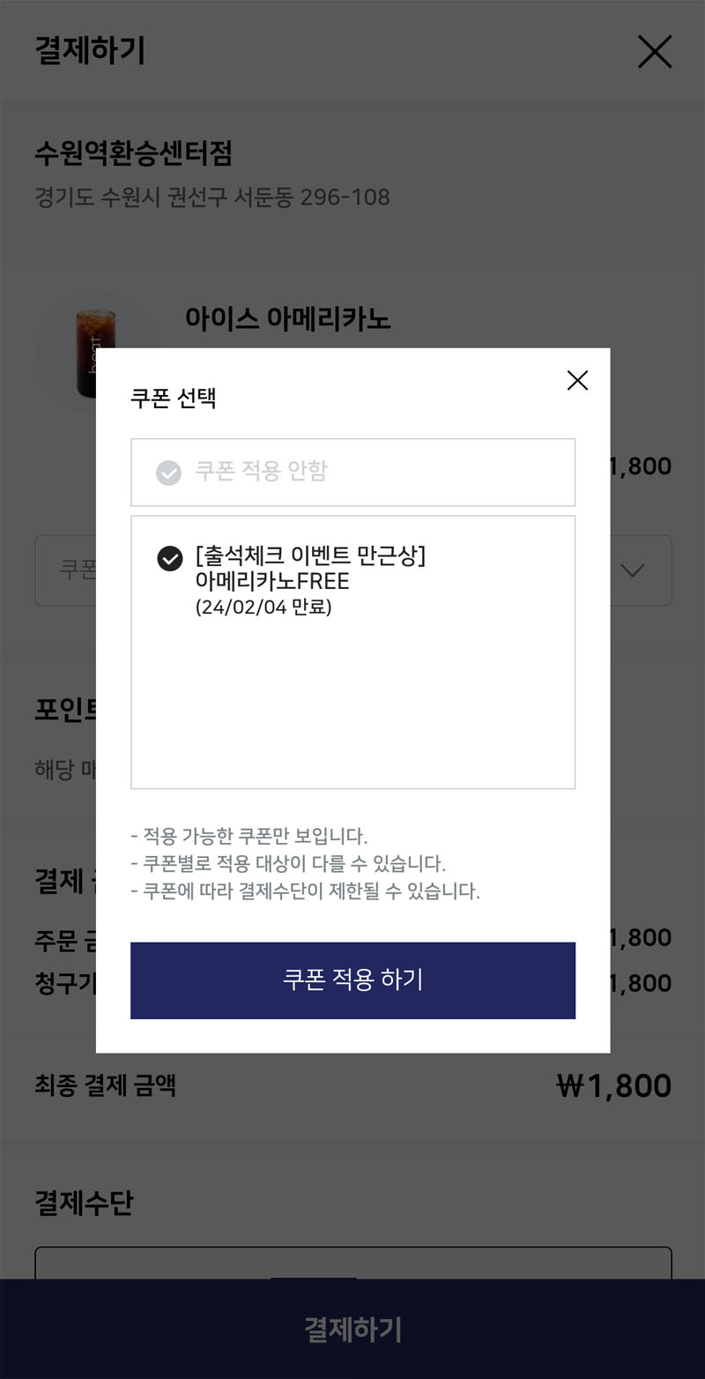This screenshot has height=1379, width=705.
Task: Tap the 쿠폰 적용 하기 button
Action: [352, 980]
